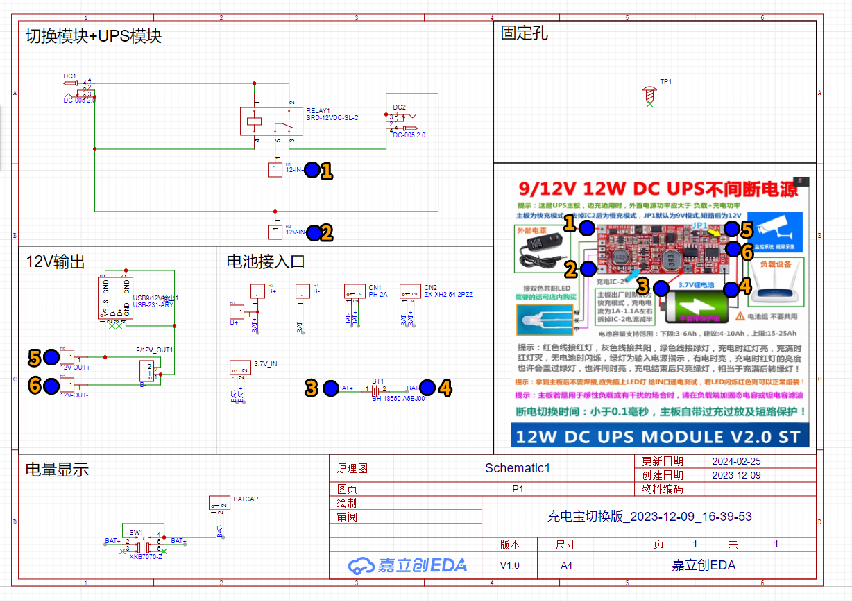This screenshot has width=852, height=602.
Task: Select the RELAY1 relay symbol
Action: point(271,121)
